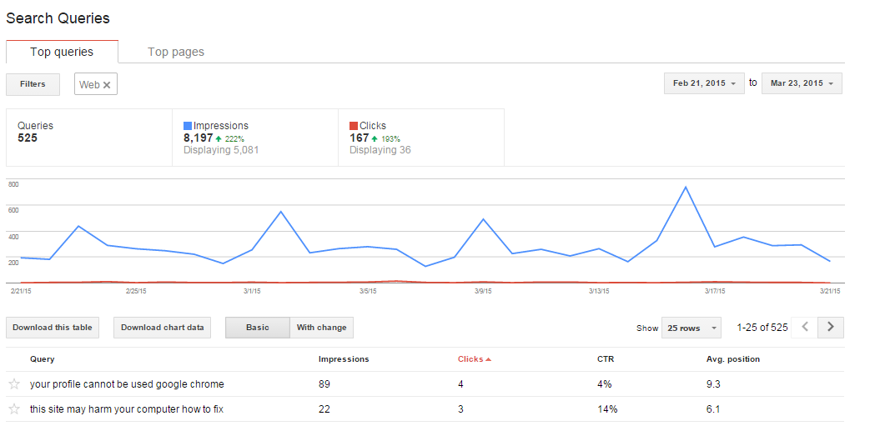The height and width of the screenshot is (426, 870).
Task: Open the Filters button
Action: [33, 84]
